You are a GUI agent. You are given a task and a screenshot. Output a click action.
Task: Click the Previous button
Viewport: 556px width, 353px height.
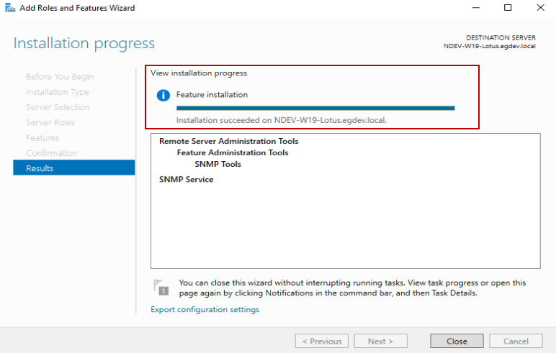[322, 341]
